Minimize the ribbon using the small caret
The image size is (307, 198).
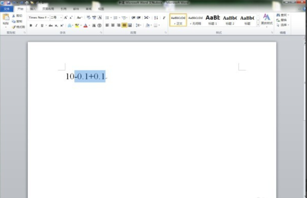tap(300, 9)
